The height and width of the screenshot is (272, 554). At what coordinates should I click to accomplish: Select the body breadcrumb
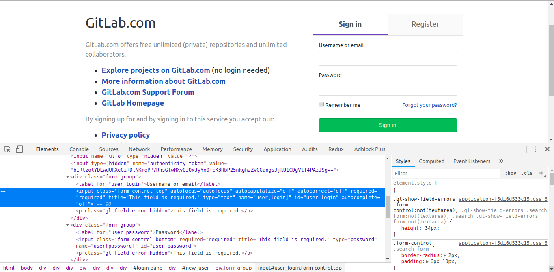27,268
